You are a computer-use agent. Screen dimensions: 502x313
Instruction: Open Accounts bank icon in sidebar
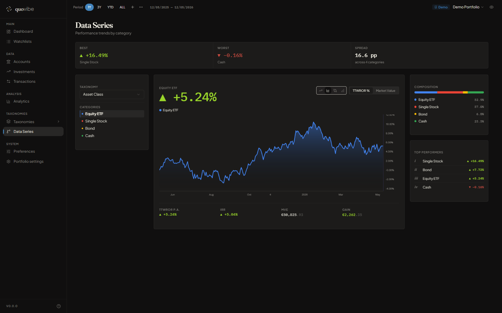tap(8, 62)
